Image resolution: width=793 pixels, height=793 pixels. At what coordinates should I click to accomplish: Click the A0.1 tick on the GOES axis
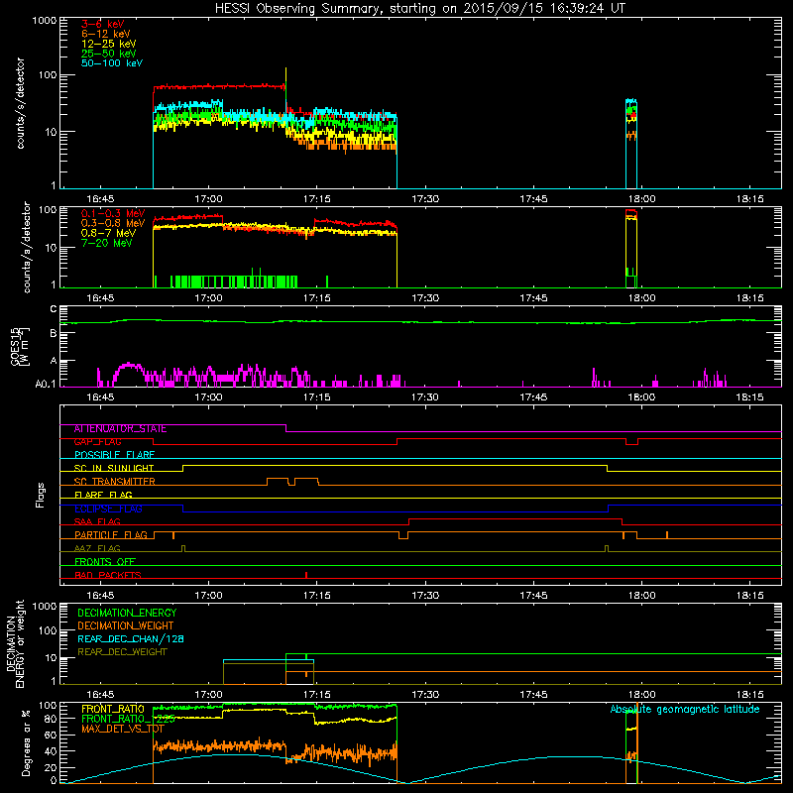(x=46, y=384)
